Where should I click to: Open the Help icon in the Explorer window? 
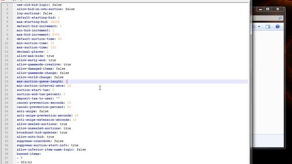point(277,26)
